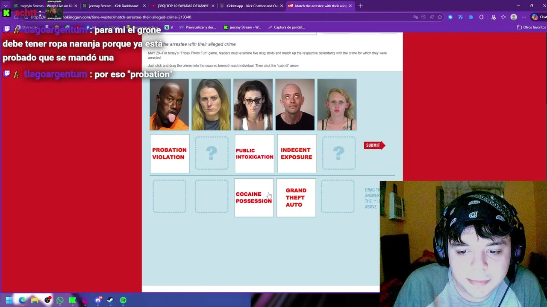Open the Otros favoritos bookmarks folder

[531, 27]
